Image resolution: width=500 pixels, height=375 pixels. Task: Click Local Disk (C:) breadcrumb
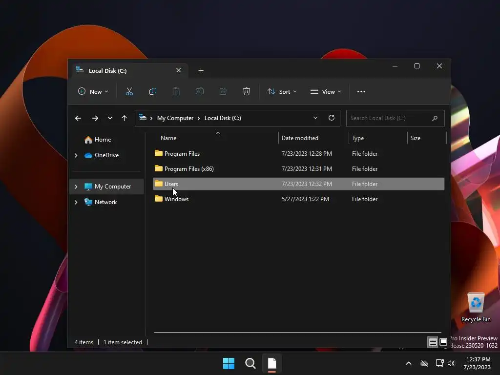point(223,118)
